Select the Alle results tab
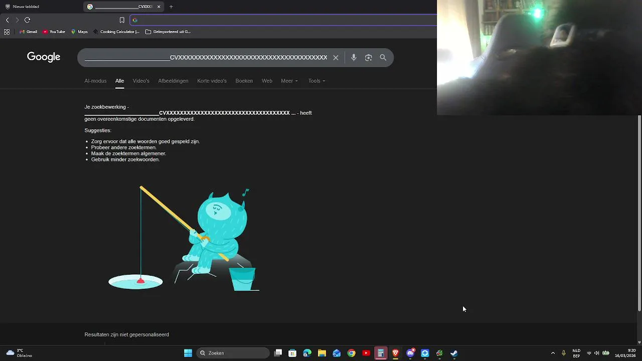Screen dimensions: 642x361 point(119,81)
